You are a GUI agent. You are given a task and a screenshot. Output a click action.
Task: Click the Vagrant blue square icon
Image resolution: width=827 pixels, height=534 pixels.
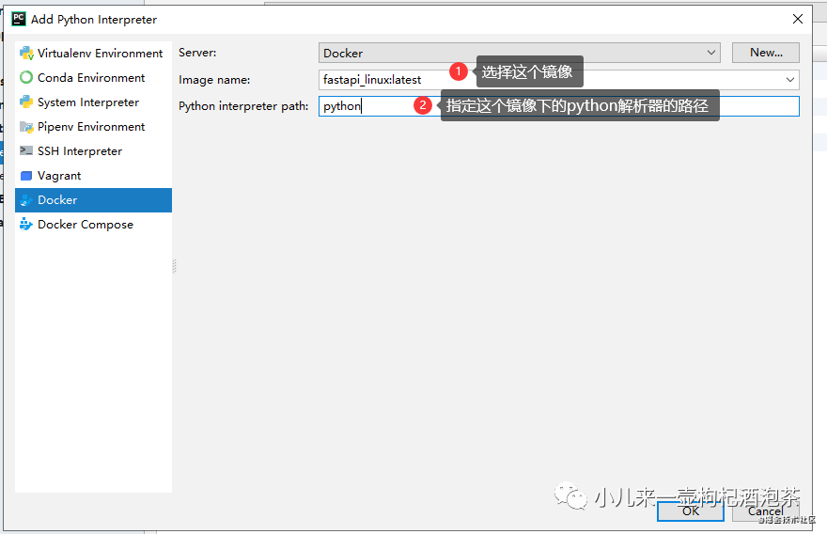(26, 176)
